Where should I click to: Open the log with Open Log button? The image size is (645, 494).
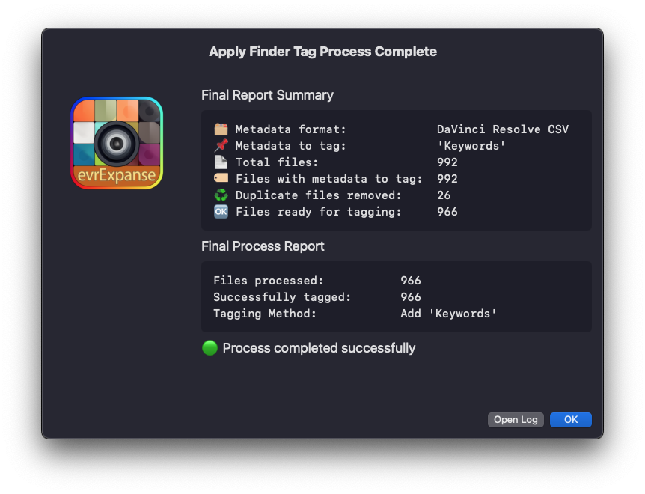coord(516,420)
